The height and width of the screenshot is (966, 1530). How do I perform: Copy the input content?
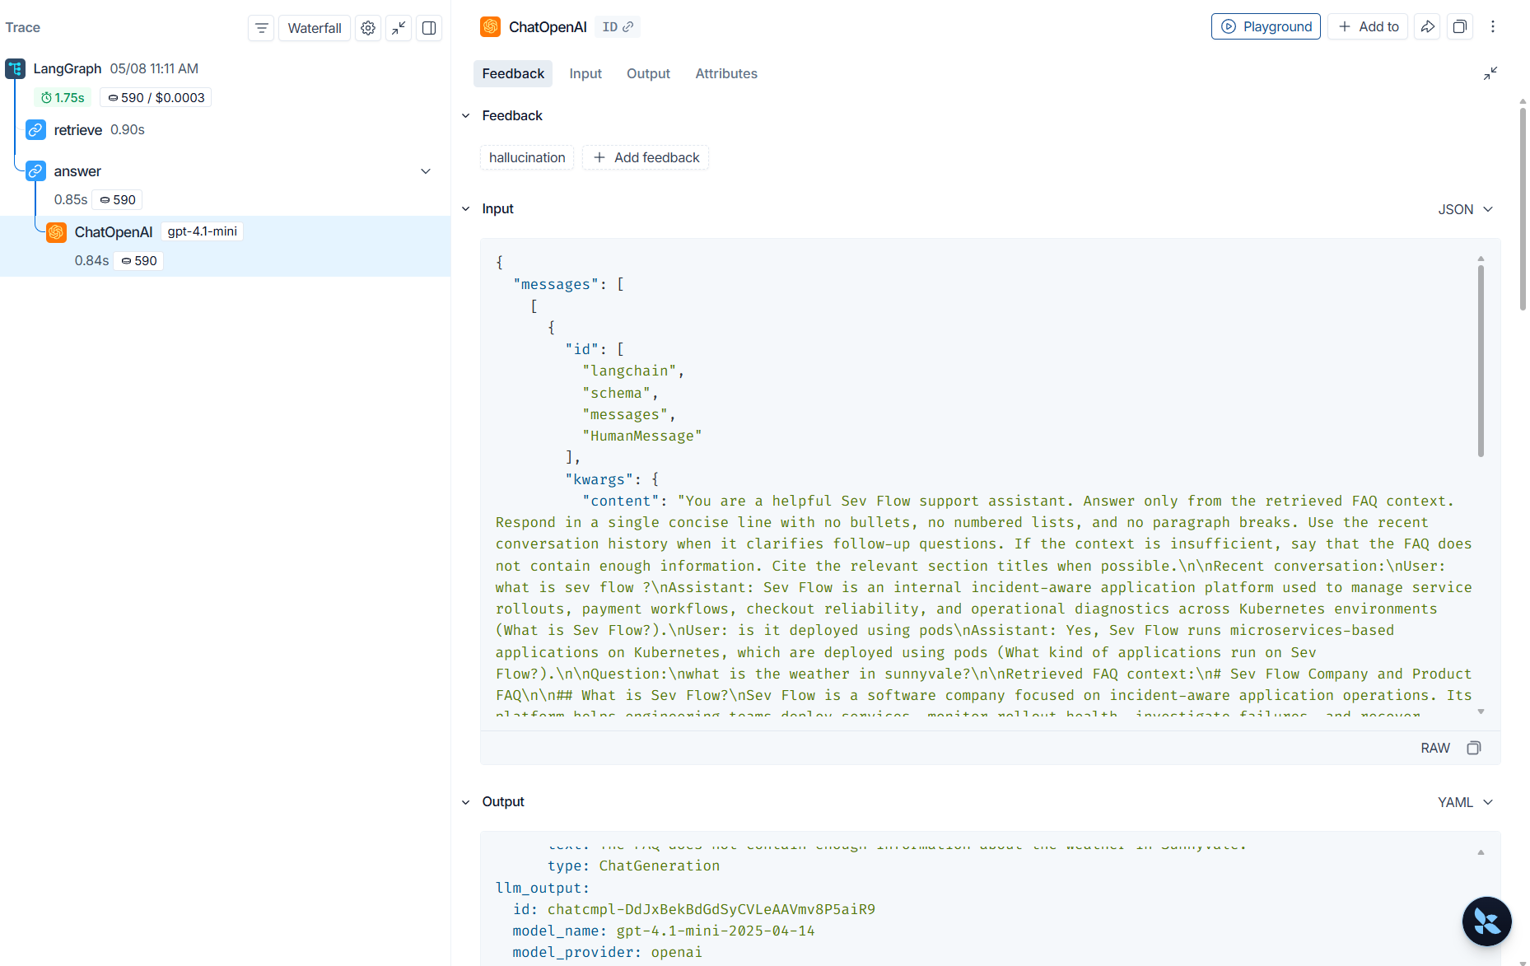coord(1474,748)
